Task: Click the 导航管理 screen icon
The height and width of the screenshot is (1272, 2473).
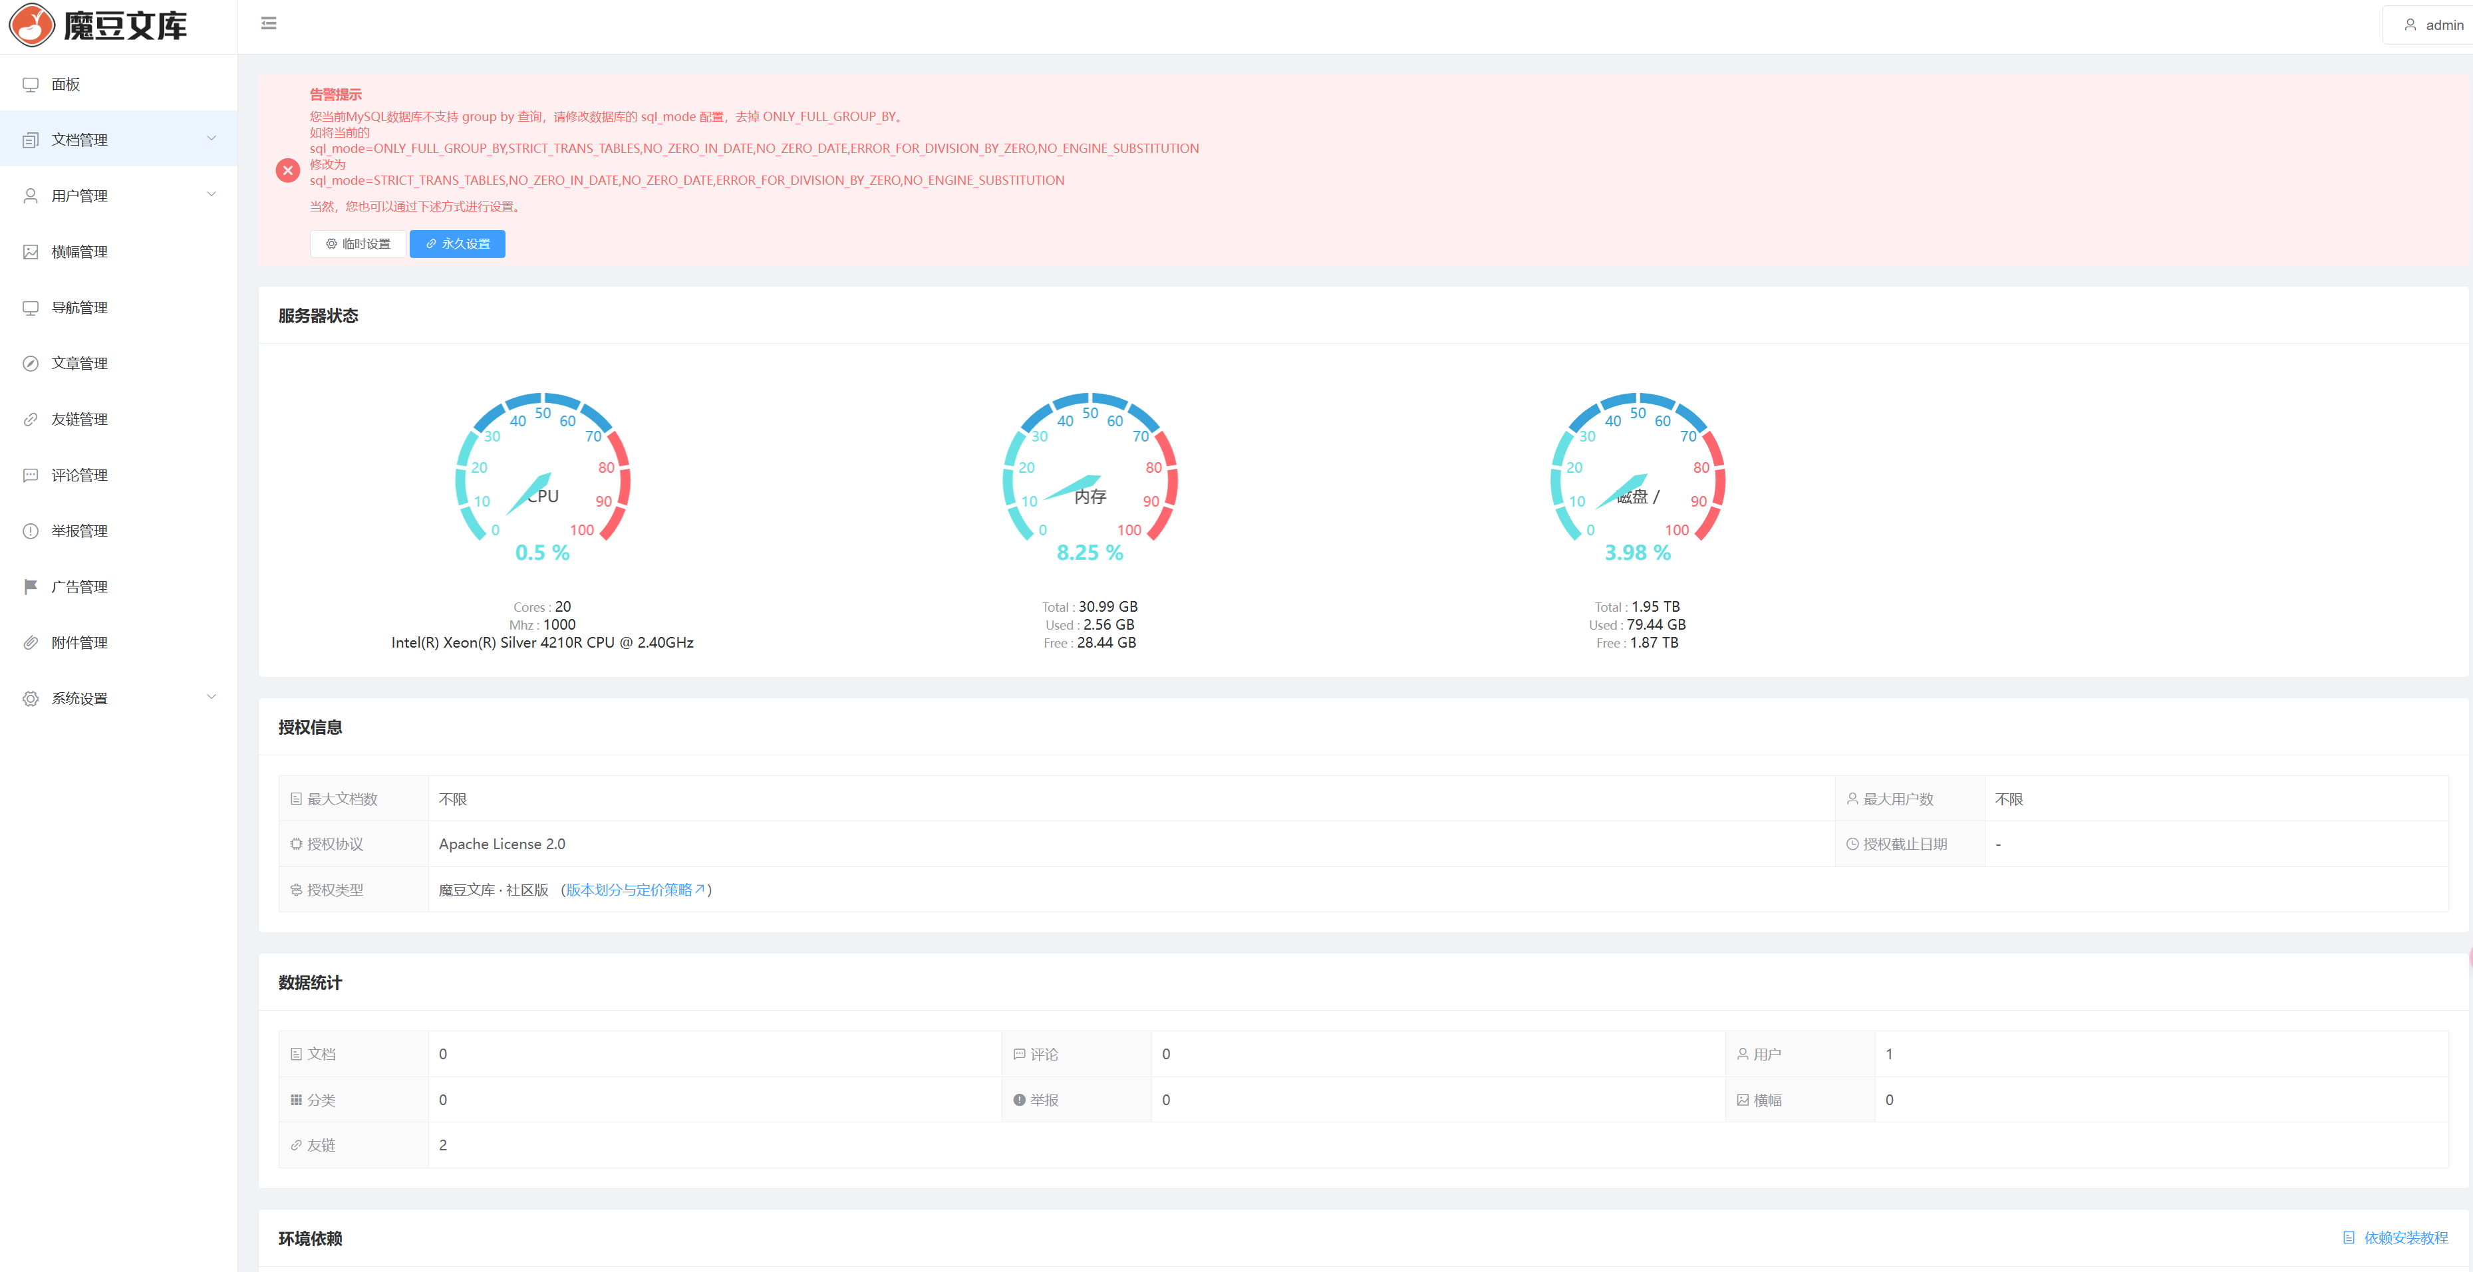Action: [x=31, y=307]
